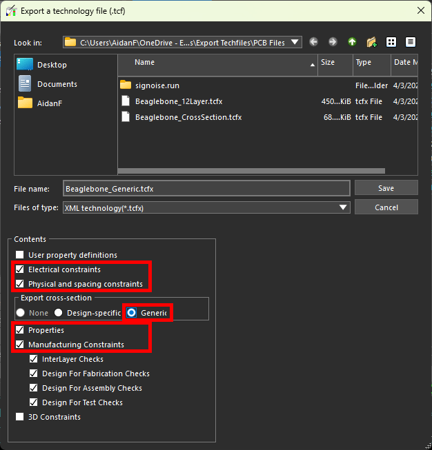Screen dimensions: 432x450
Task: Create a new folder
Action: [372, 42]
